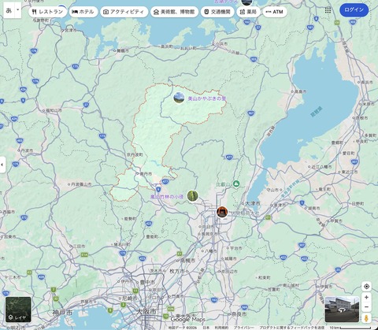This screenshot has width=378, height=330.
Task: Click the 嵐山竹林の小径 label
Action: (x=167, y=196)
